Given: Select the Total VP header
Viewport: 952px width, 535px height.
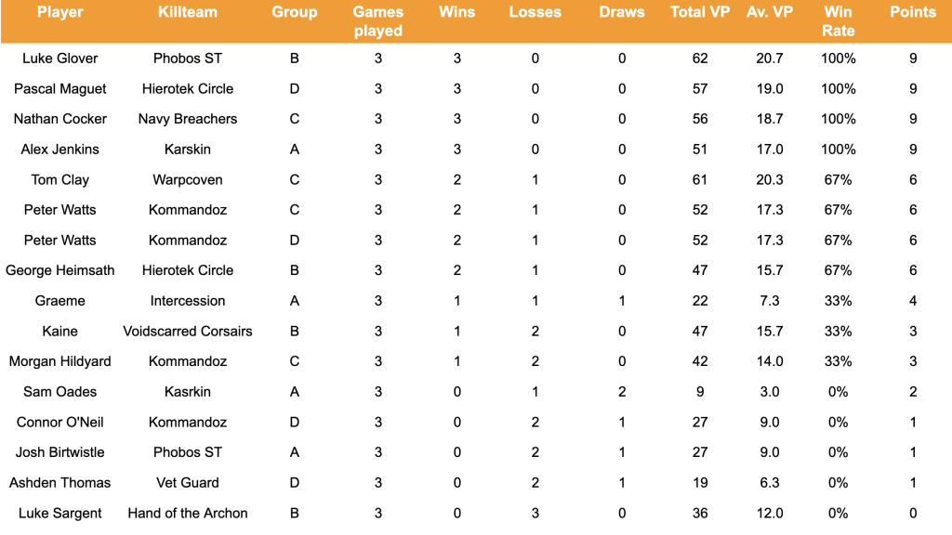Looking at the screenshot, I should (700, 12).
